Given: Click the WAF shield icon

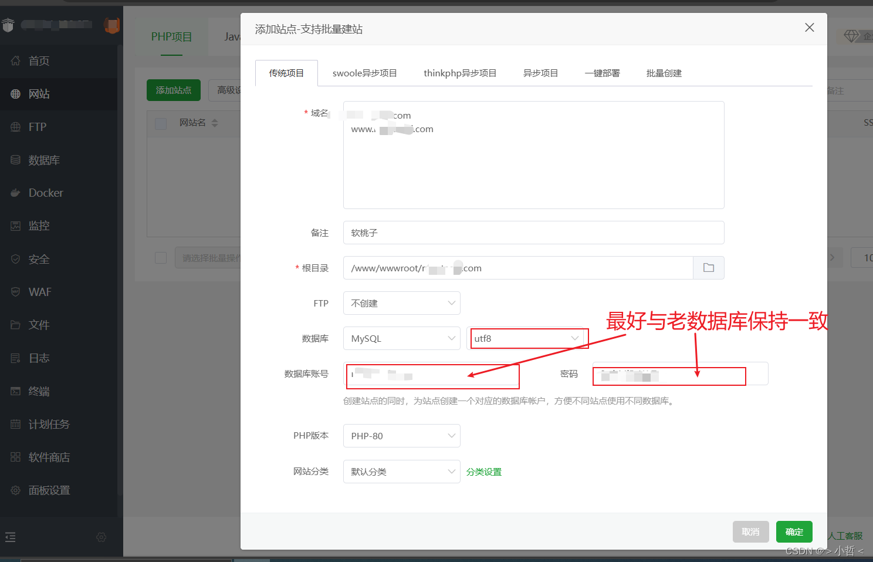Looking at the screenshot, I should click(16, 292).
